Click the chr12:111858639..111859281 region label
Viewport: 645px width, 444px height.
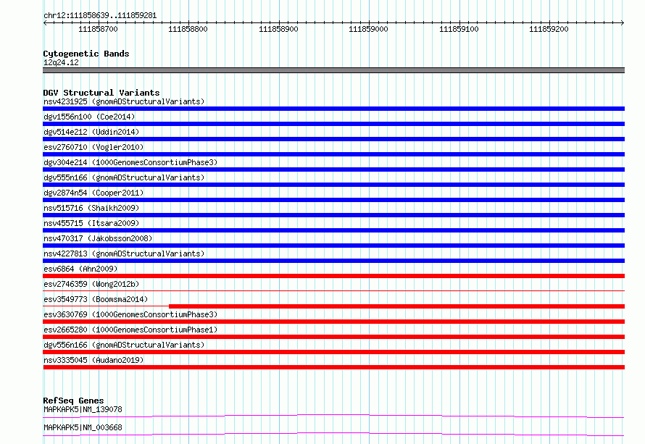click(100, 16)
